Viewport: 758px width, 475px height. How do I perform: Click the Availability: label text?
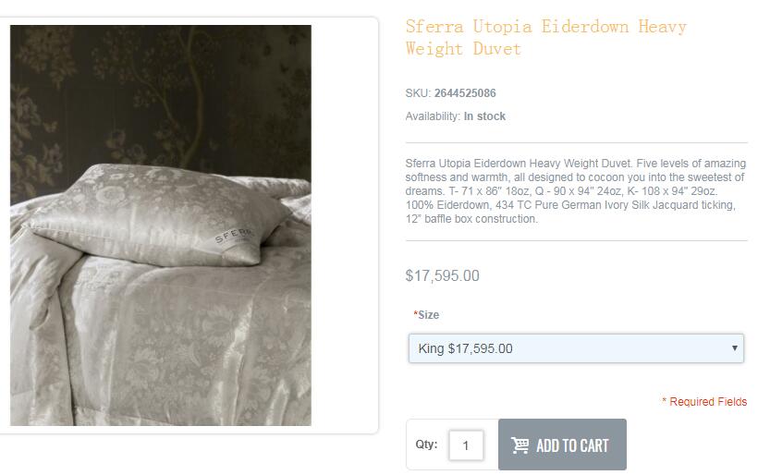click(x=433, y=116)
